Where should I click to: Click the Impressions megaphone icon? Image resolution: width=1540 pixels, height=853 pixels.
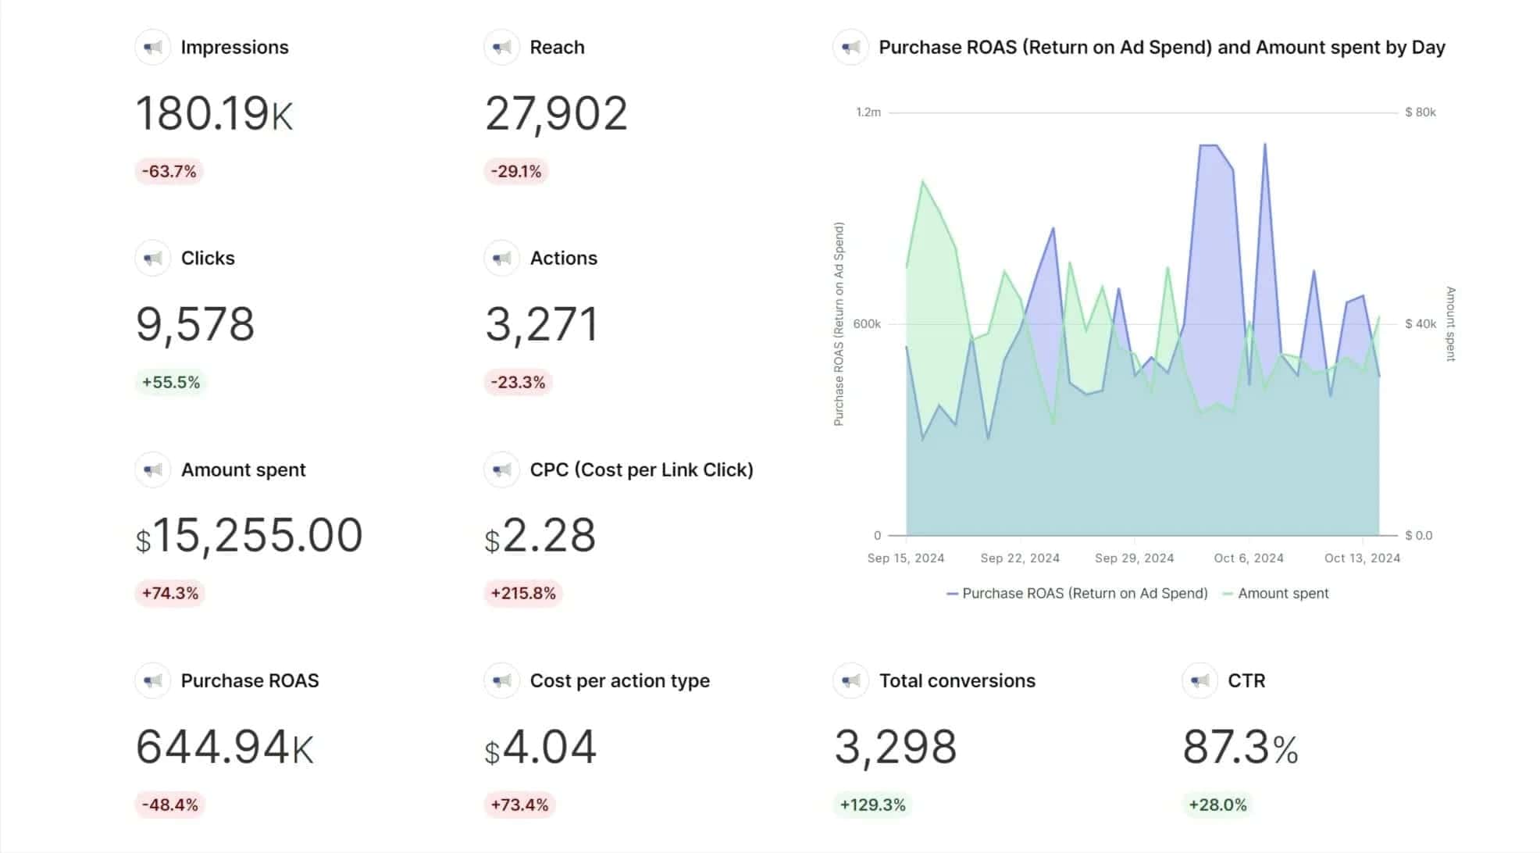coord(152,47)
